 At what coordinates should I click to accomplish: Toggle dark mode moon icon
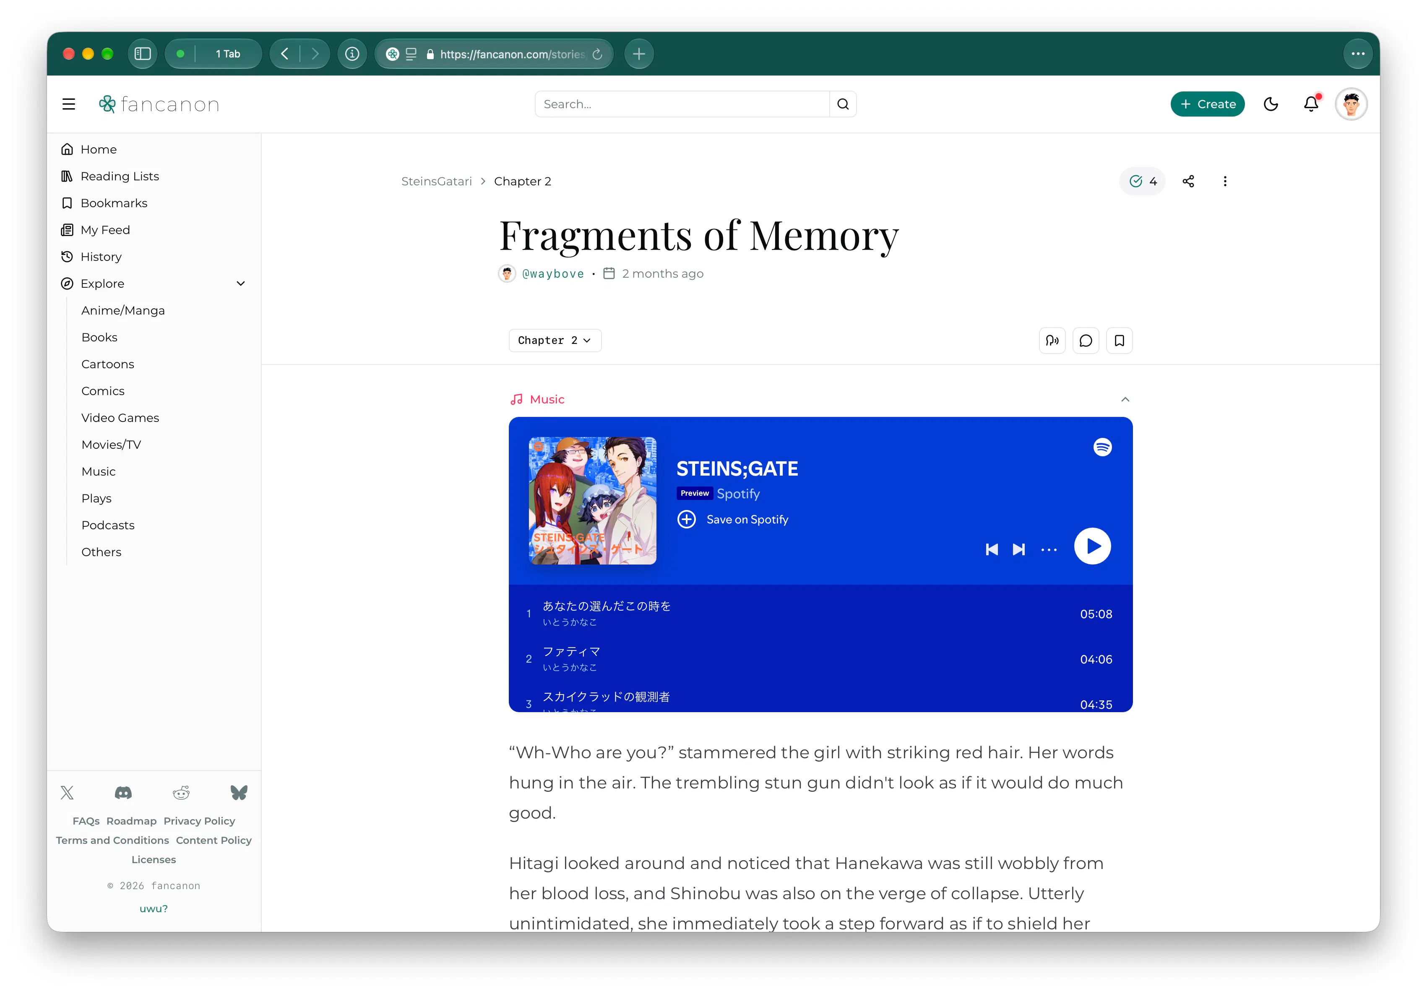(1271, 104)
